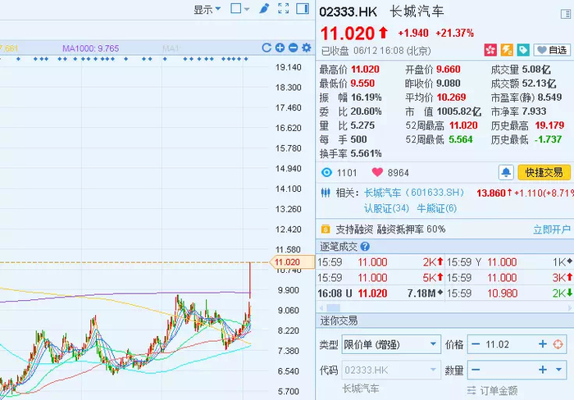Decrease quantity with minus stepper
Viewport: 574px width, 400px height.
(476, 370)
